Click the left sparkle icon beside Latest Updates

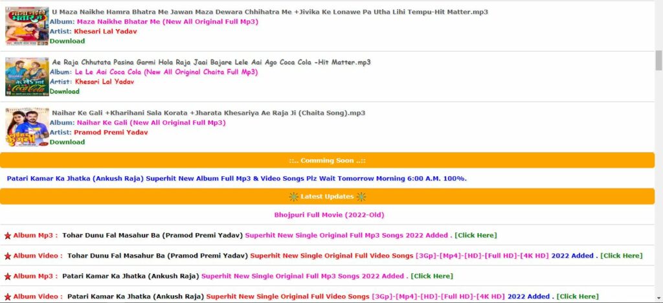tap(294, 197)
